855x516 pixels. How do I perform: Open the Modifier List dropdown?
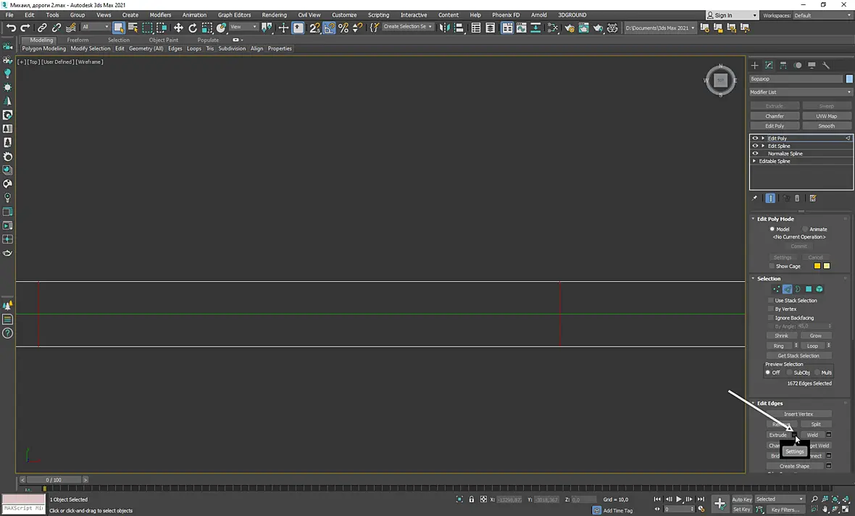tap(801, 92)
